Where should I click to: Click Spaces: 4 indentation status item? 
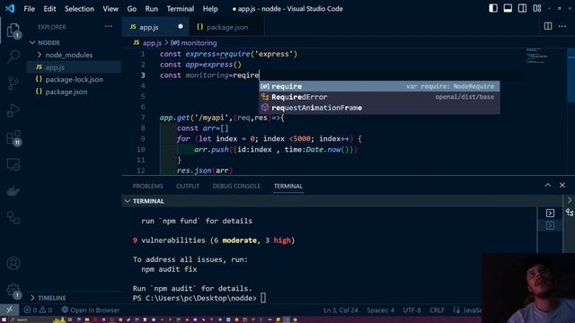[x=380, y=310]
